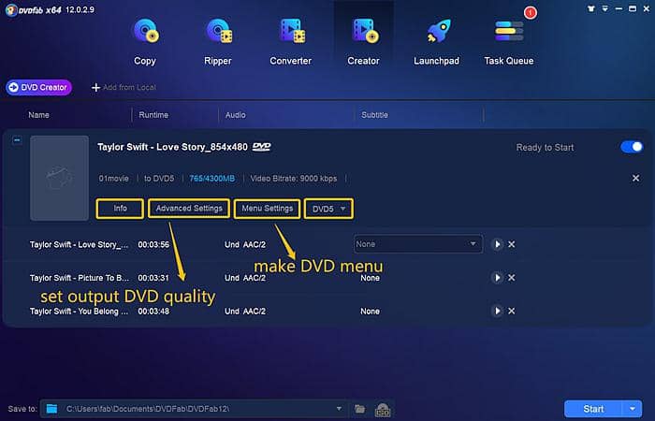The width and height of the screenshot is (655, 421).
Task: Click the Name column header
Action: pos(39,115)
